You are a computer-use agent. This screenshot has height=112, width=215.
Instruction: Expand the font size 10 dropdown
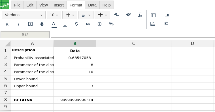pyautogui.click(x=54, y=15)
